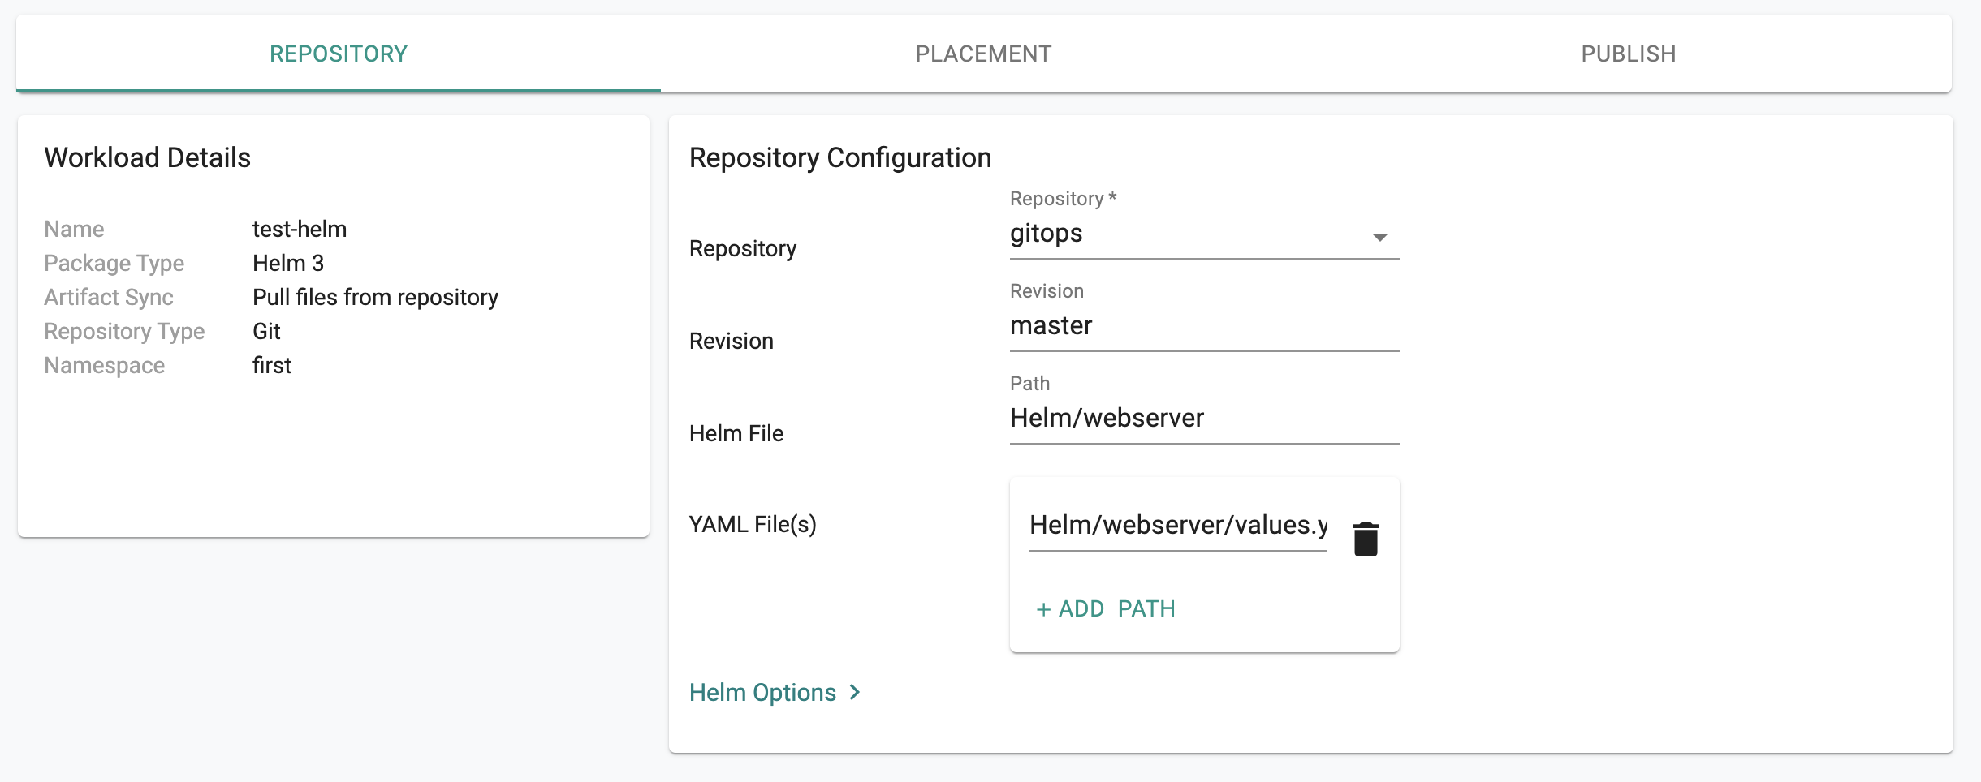Edit the Helm/webserver/values YAML file field
This screenshot has height=782, width=1981.
tap(1177, 526)
